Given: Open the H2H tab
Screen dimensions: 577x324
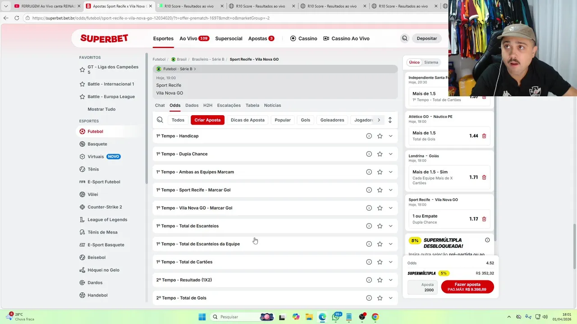Looking at the screenshot, I should pos(208,105).
